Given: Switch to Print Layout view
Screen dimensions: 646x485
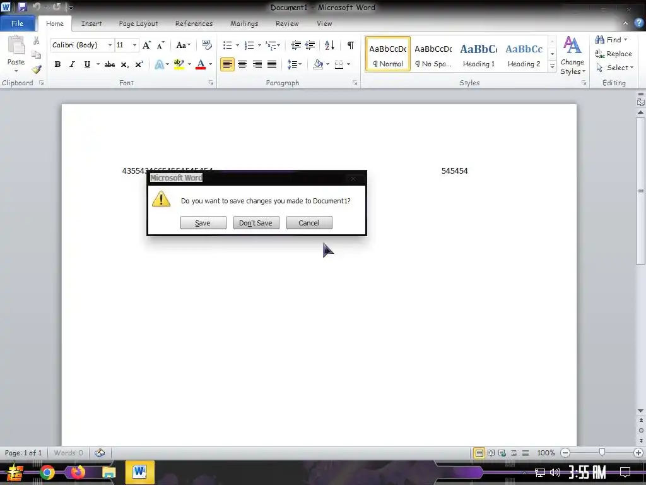Looking at the screenshot, I should click(479, 453).
